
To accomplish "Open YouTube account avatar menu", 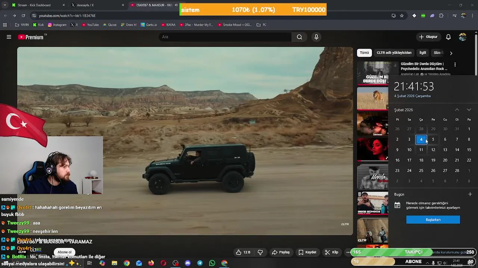I will [x=463, y=37].
